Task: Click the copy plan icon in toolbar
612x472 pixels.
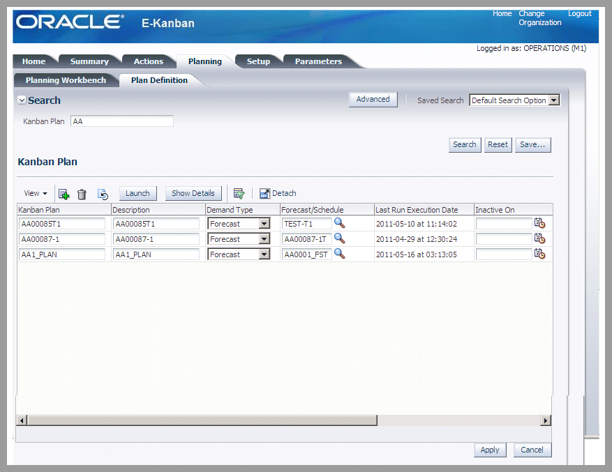Action: coord(103,194)
